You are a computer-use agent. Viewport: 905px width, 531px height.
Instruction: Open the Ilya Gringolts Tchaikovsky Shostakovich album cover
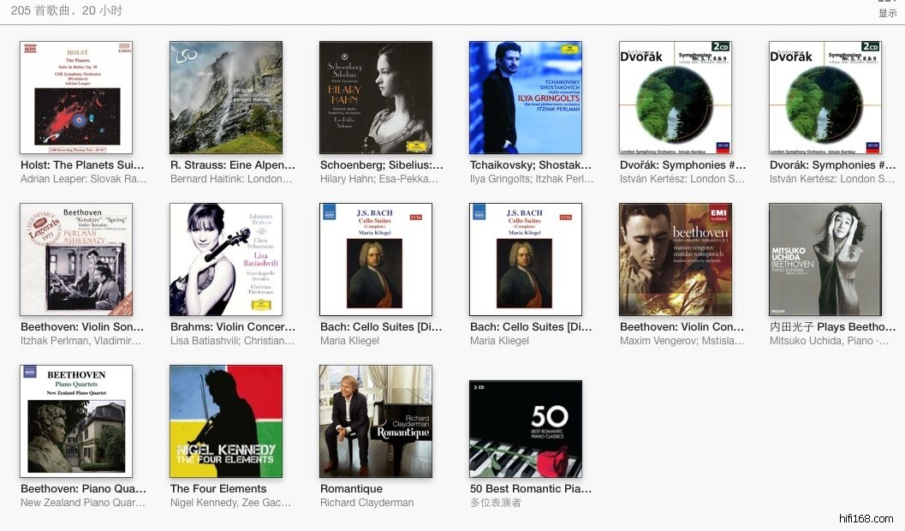pyautogui.click(x=526, y=98)
